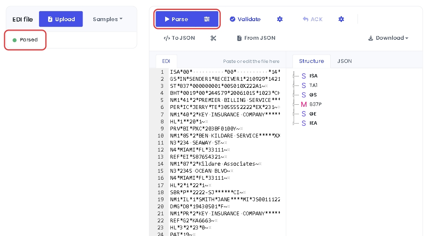Click the Validate checkmark icon

tap(232, 19)
